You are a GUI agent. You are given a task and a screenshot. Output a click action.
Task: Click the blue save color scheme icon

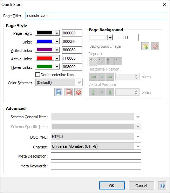point(59,92)
